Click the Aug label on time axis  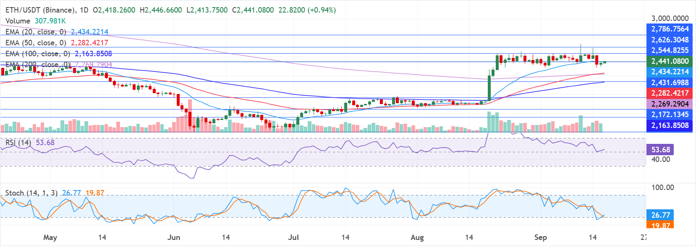[x=417, y=237]
